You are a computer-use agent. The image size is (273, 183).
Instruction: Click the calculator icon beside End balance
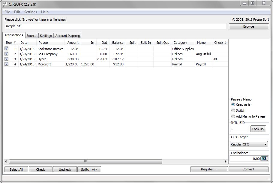tap(264, 158)
